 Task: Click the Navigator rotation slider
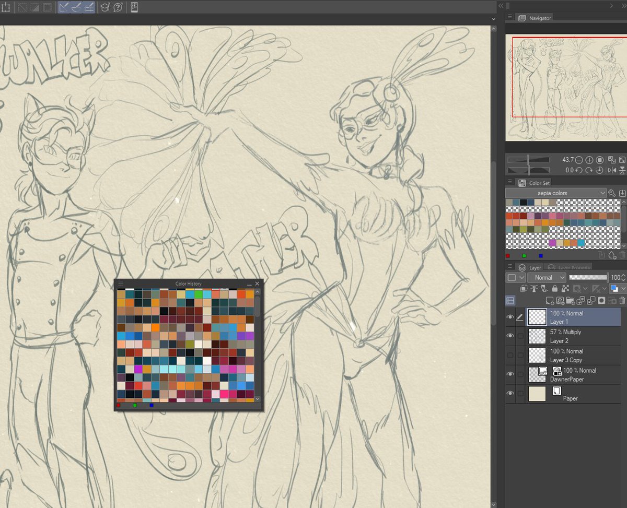[528, 170]
